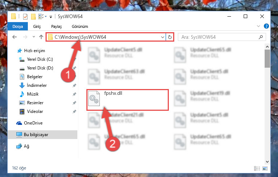Switch to details view layout icon

click(257, 168)
